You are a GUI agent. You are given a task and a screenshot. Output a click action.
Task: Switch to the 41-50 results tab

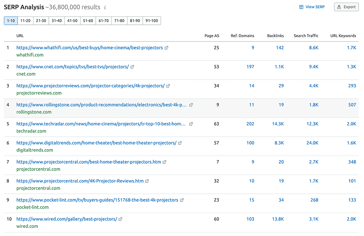tap(72, 21)
